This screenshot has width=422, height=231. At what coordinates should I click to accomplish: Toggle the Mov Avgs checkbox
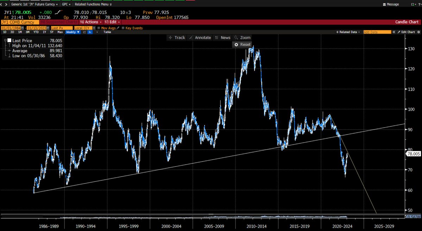coord(99,28)
